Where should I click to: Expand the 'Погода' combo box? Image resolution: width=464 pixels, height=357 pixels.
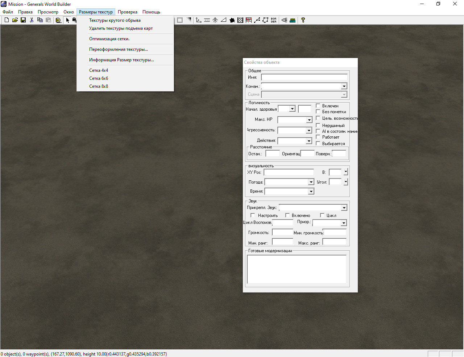pyautogui.click(x=311, y=182)
